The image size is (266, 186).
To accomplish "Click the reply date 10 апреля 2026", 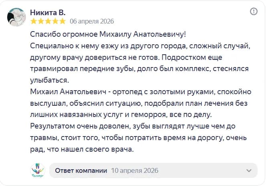I will [135, 170].
